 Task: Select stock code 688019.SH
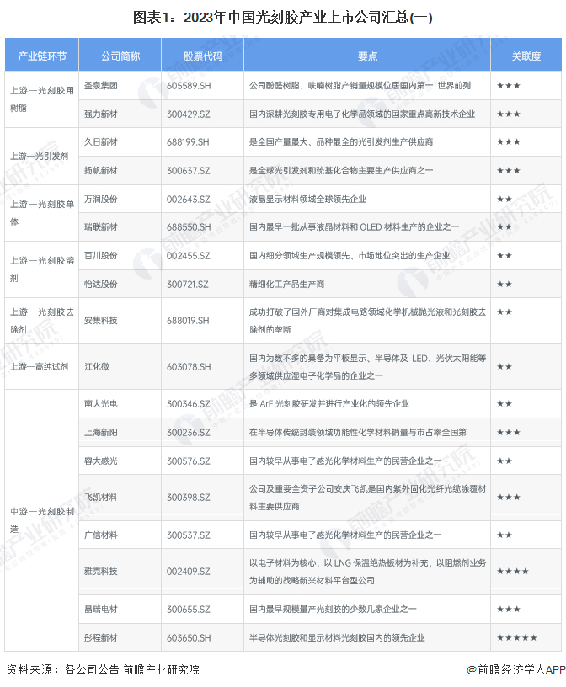pyautogui.click(x=188, y=320)
